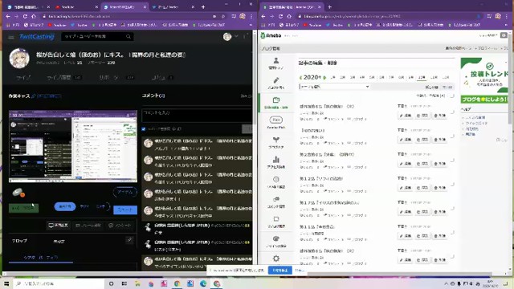This screenshot has height=289, width=514.
Task: Select the 10月 month tab
Action: point(422,78)
